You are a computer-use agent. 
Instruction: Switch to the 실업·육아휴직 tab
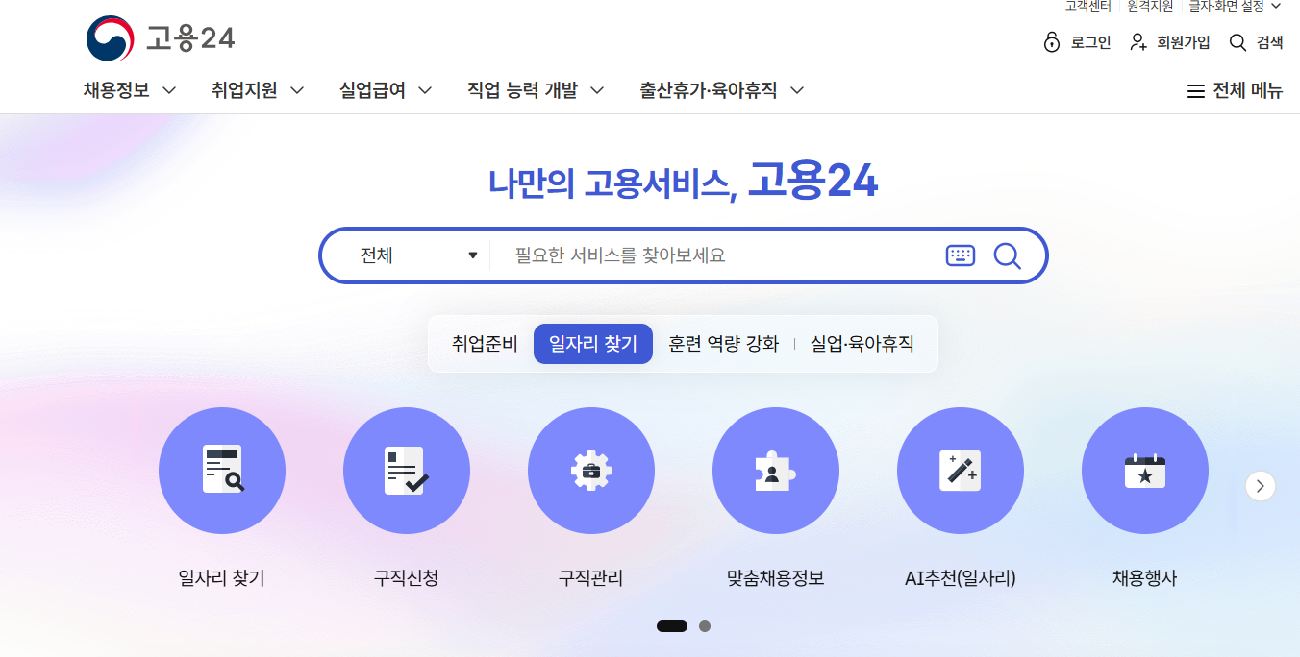pos(862,344)
